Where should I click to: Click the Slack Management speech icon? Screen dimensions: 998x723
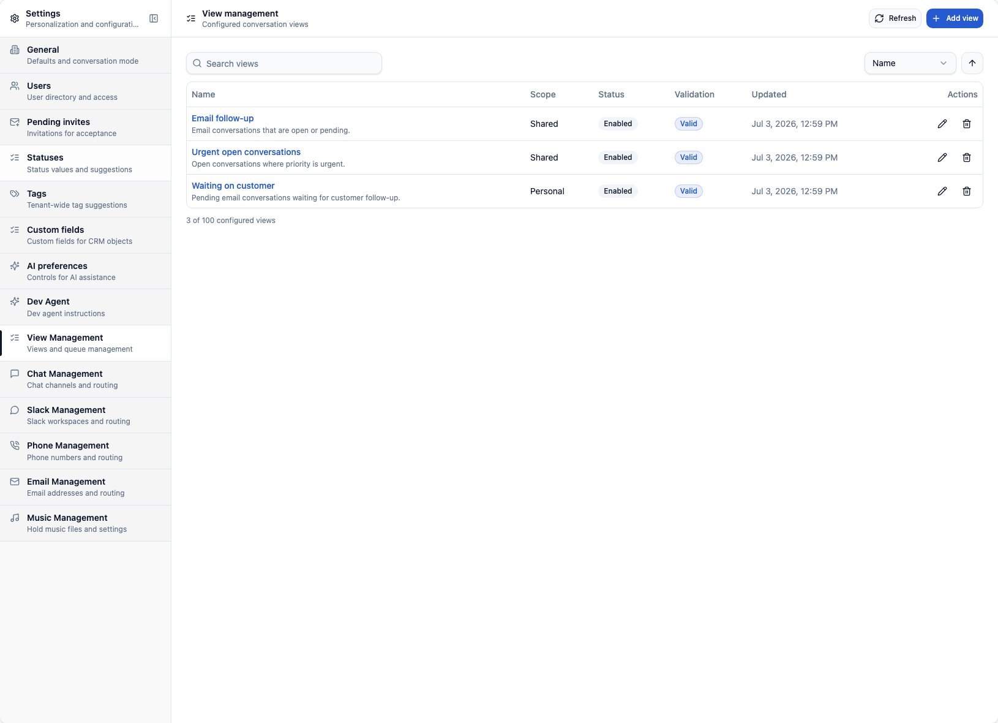(15, 410)
